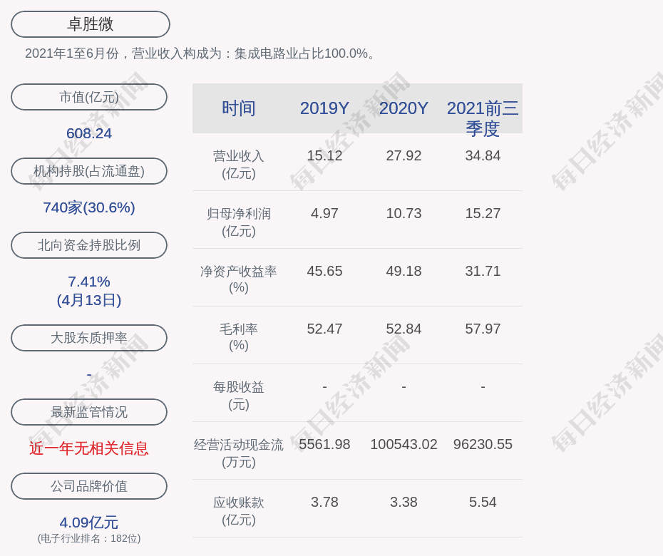Viewport: 663px width, 556px height.
Task: Click the red 近一年无相关信息 text
Action: pos(89,448)
